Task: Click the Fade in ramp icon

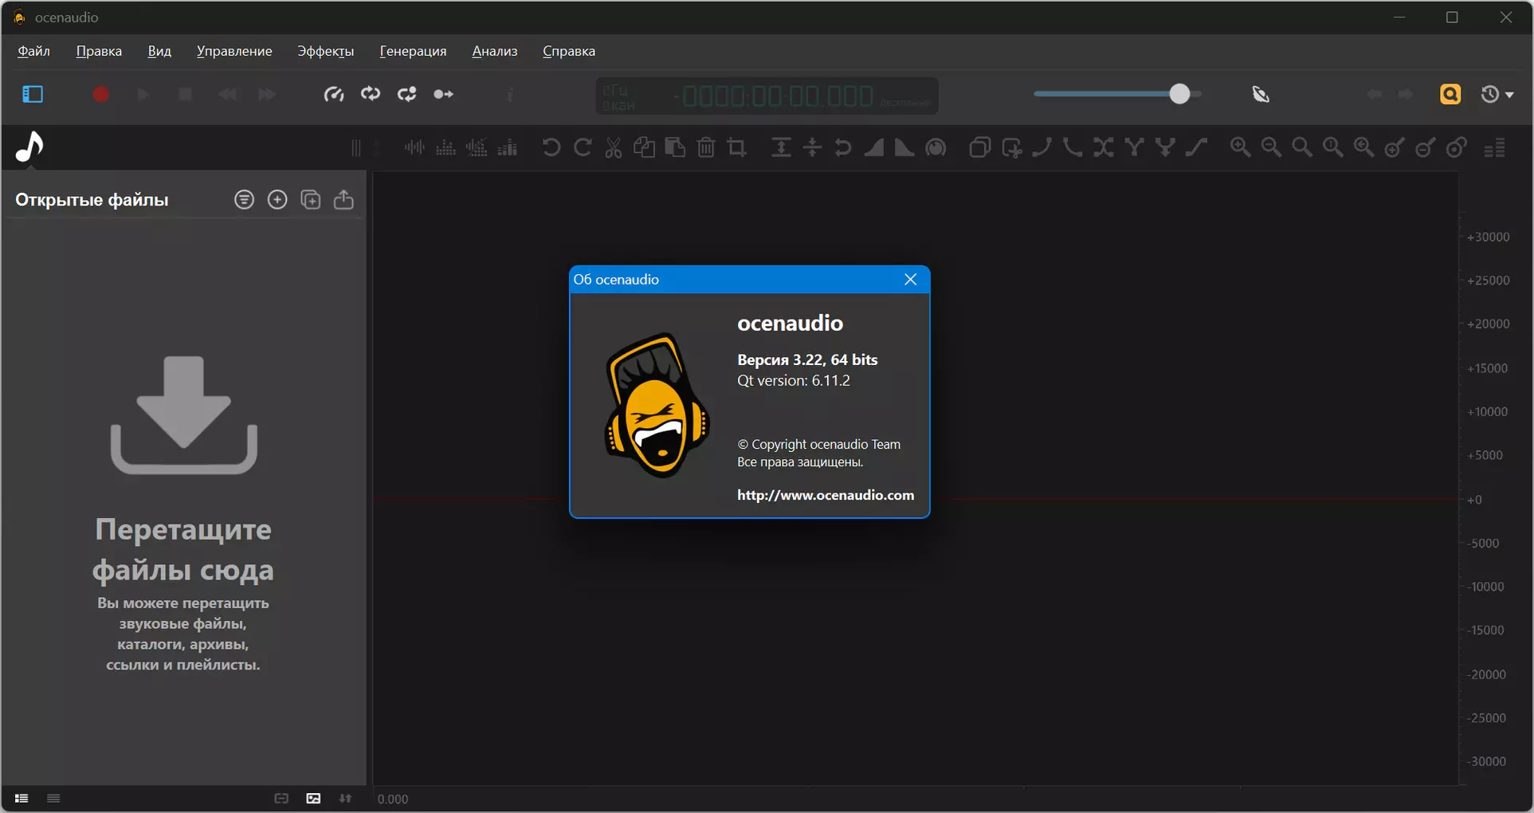Action: coord(874,147)
